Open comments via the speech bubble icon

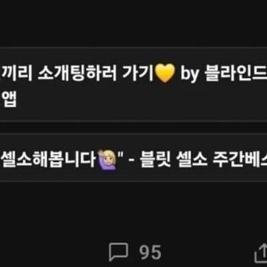pos(118,252)
